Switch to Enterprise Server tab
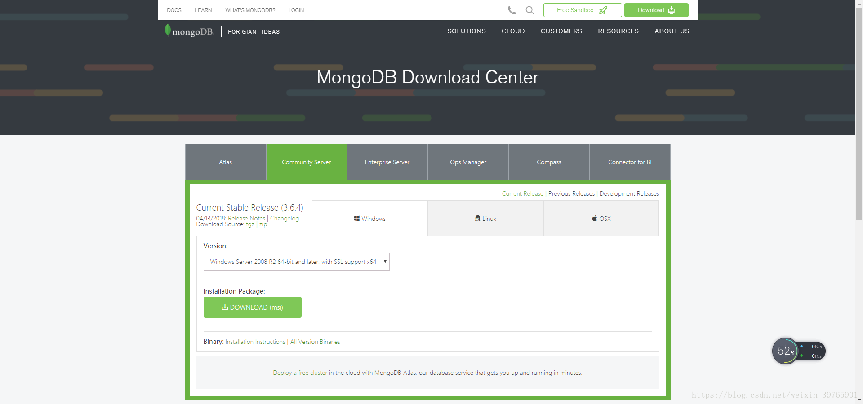 tap(387, 162)
